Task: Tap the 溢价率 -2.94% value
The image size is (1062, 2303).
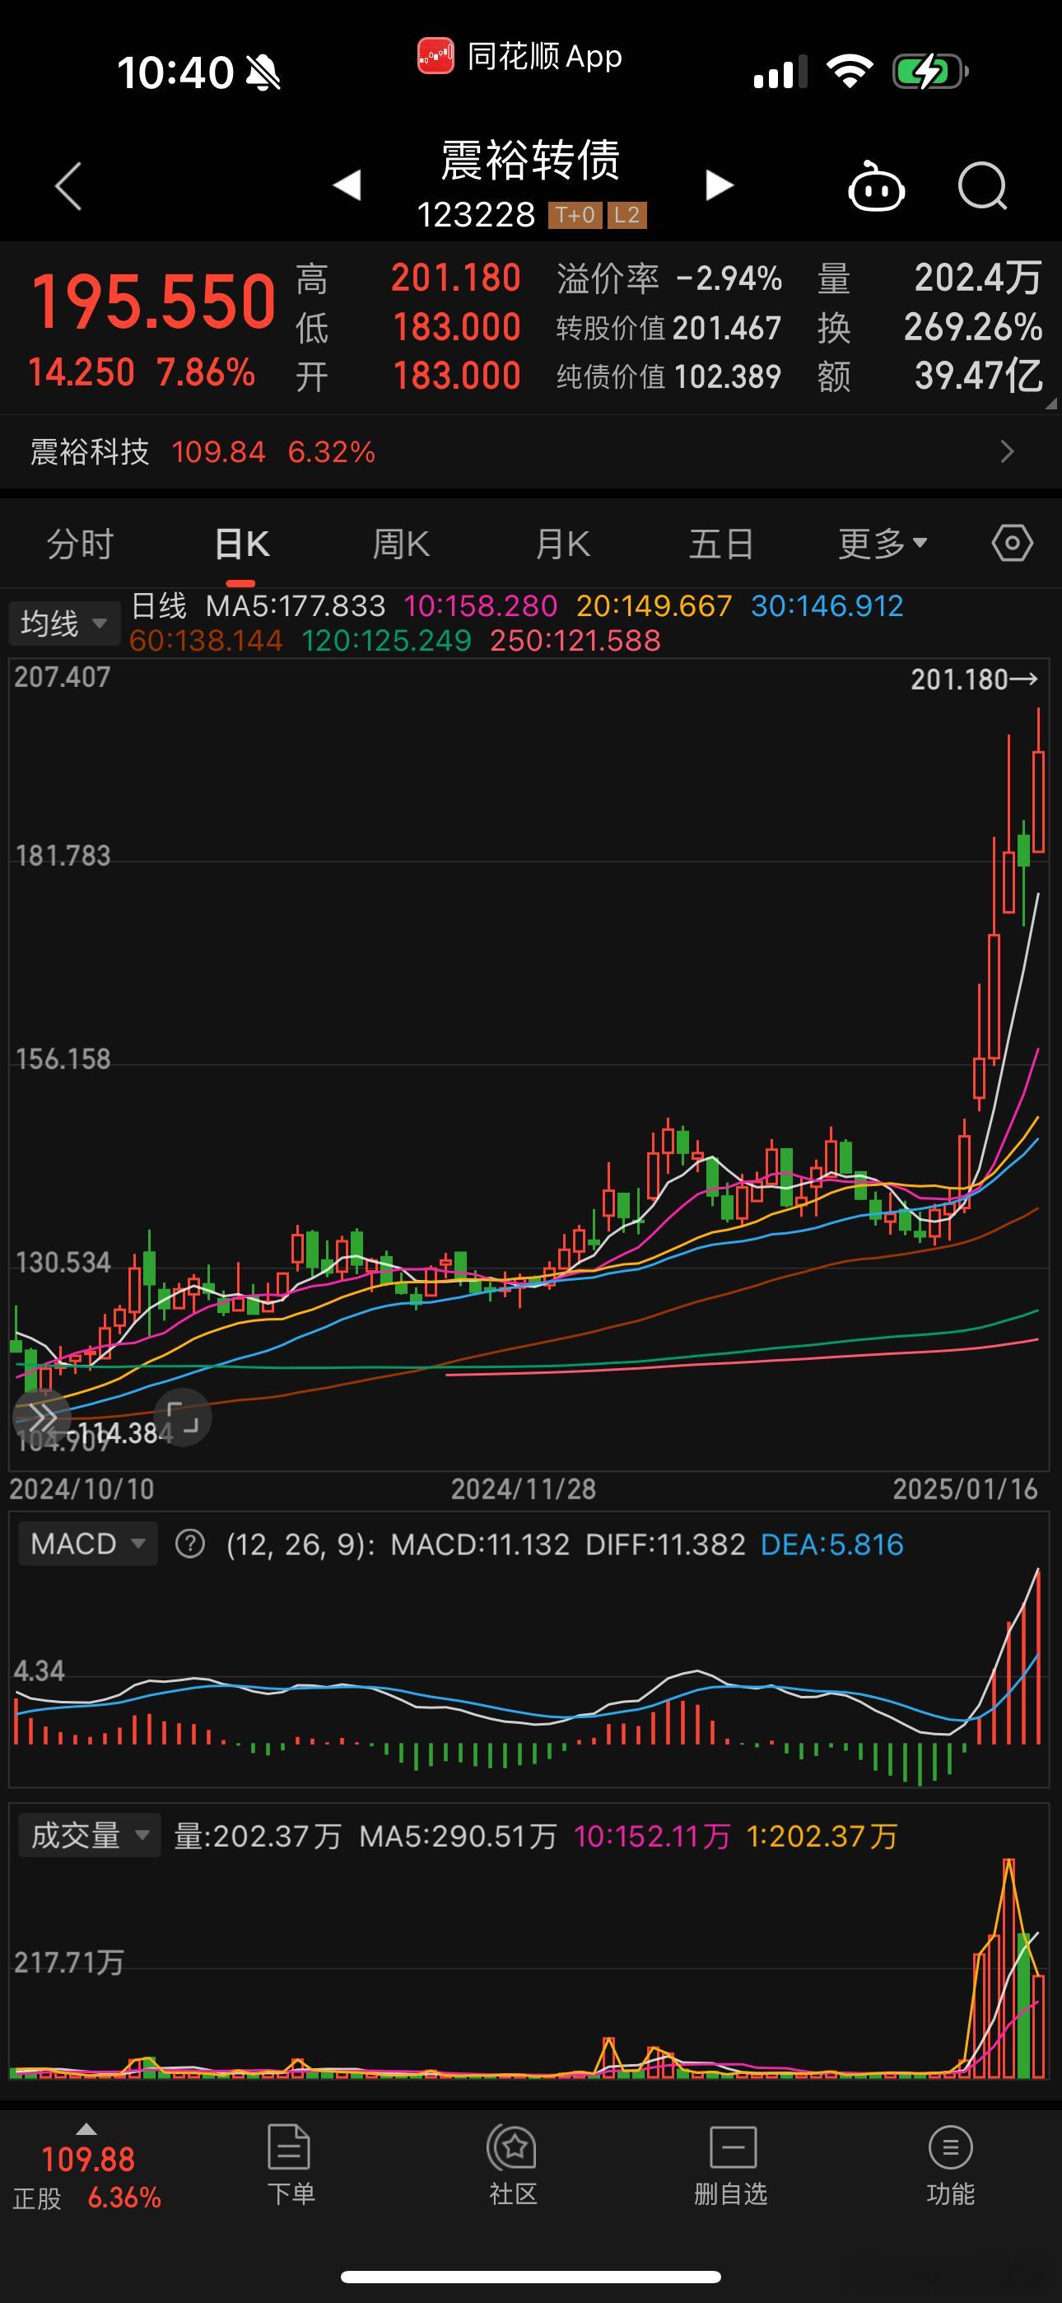Action: point(729,279)
